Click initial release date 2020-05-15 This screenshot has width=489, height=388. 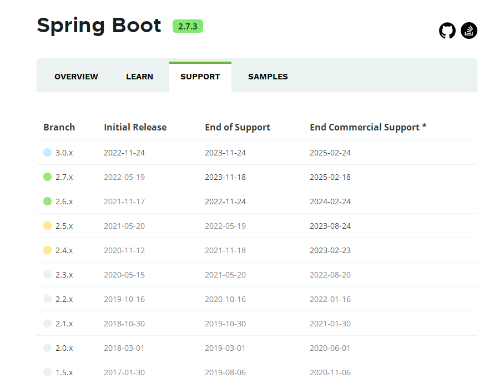pyautogui.click(x=124, y=275)
